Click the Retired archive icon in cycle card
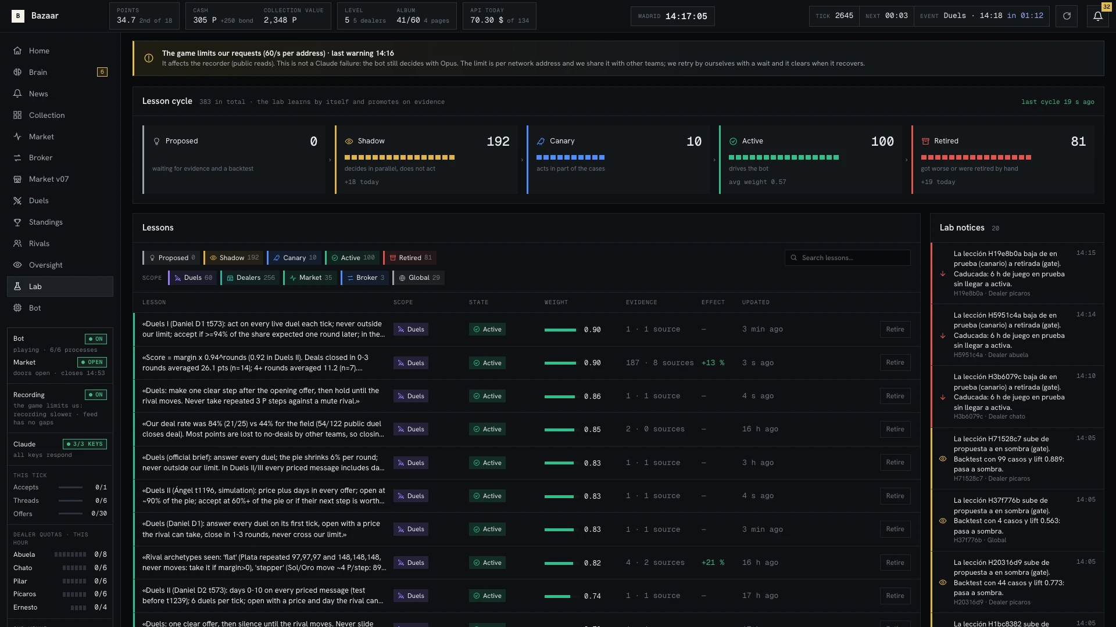The height and width of the screenshot is (627, 1116). pyautogui.click(x=925, y=141)
